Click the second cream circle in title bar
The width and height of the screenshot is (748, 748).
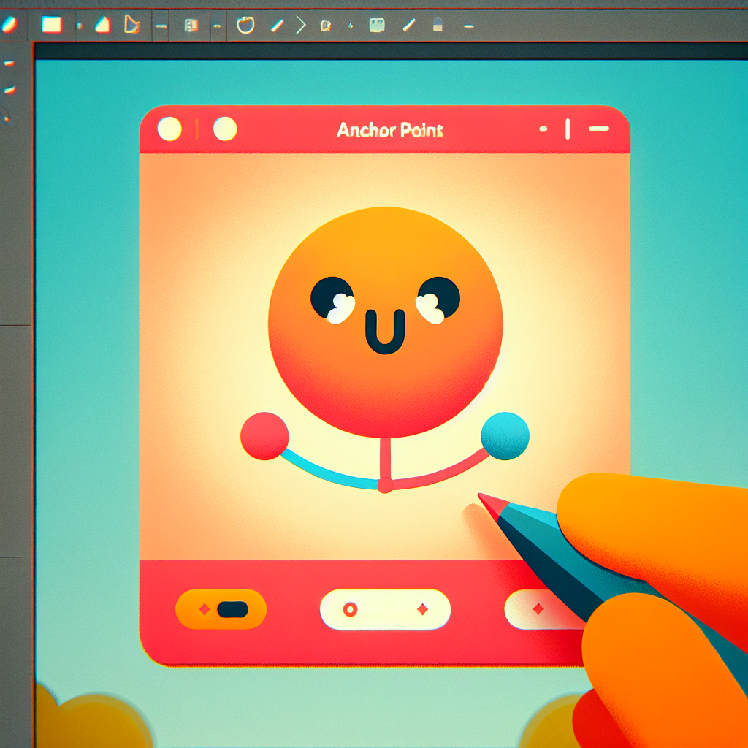pos(225,129)
